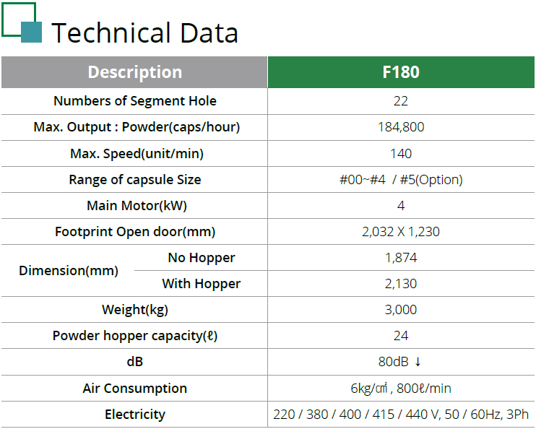Click the Technical Data heading

[145, 33]
